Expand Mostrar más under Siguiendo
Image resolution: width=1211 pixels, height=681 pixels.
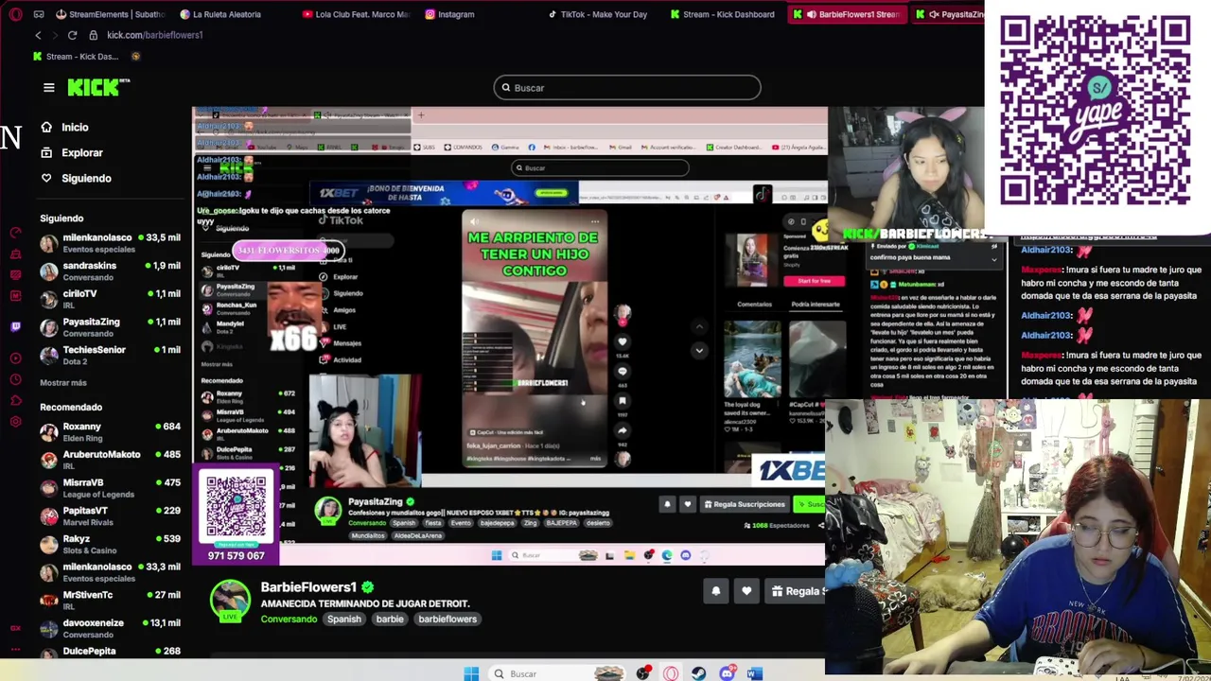pyautogui.click(x=63, y=383)
